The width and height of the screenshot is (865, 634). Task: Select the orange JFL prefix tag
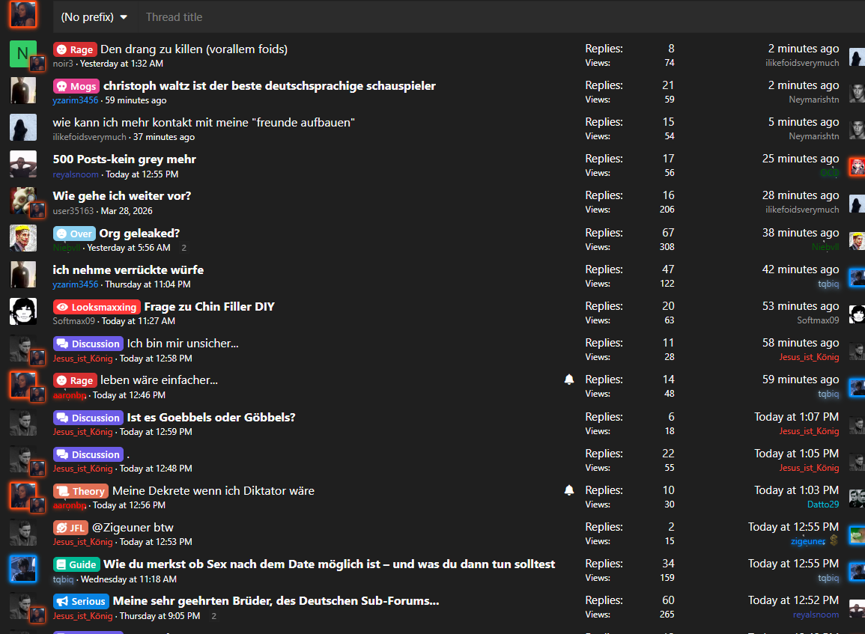70,528
